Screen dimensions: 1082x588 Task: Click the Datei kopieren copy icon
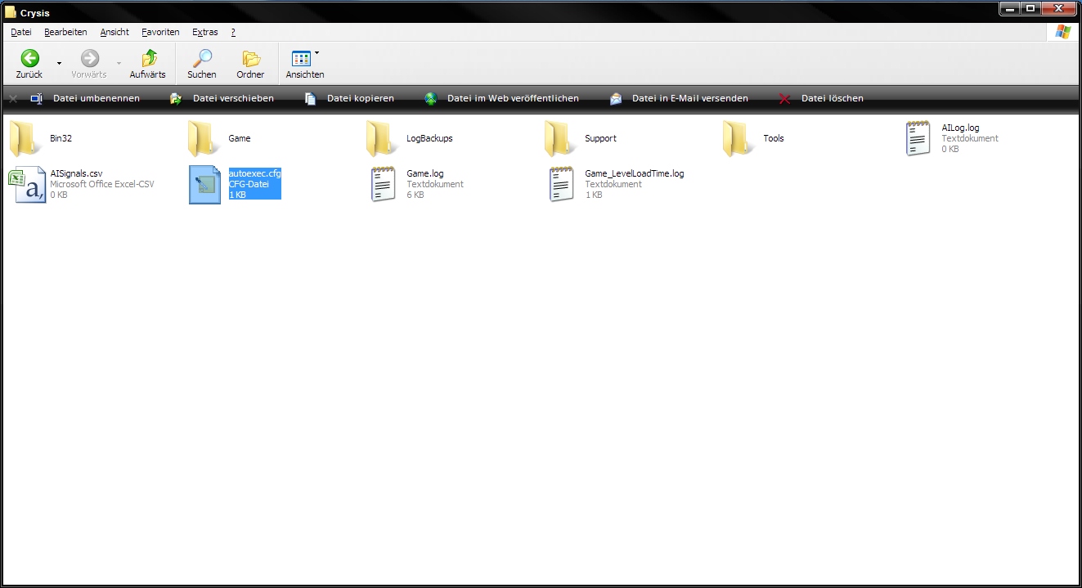coord(310,98)
